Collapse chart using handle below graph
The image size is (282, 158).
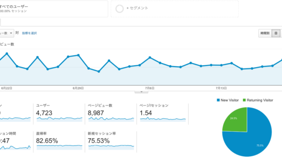pos(141,92)
